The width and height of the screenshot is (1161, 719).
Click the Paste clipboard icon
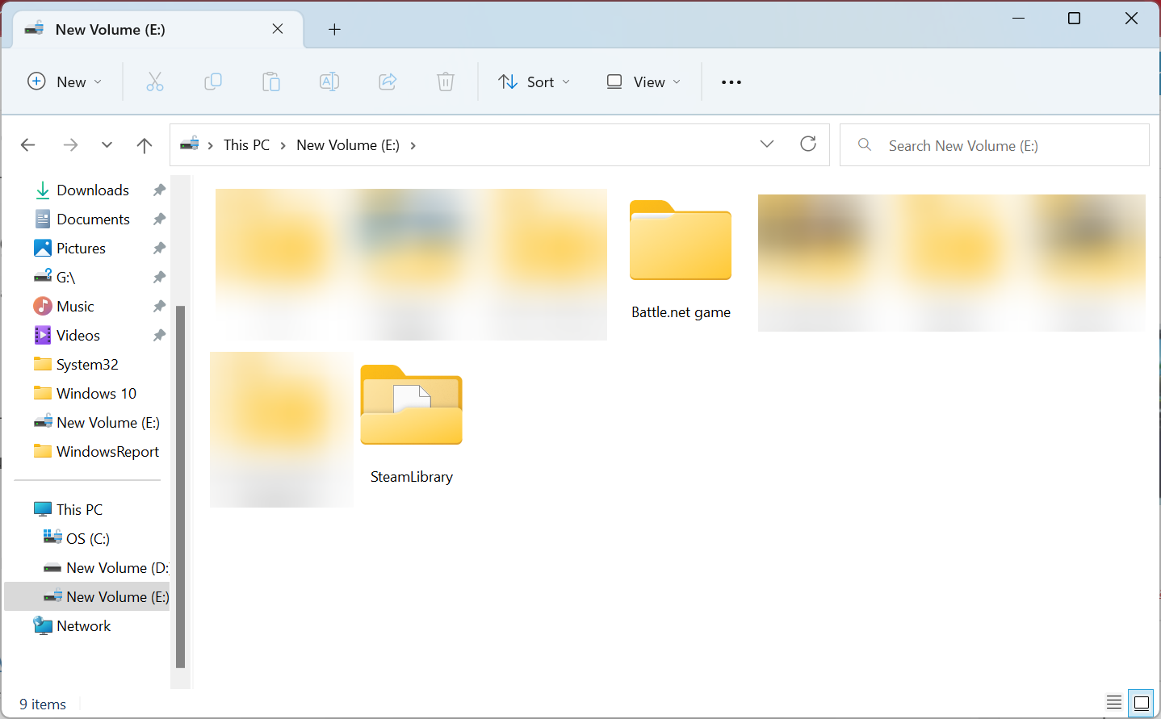pos(271,82)
